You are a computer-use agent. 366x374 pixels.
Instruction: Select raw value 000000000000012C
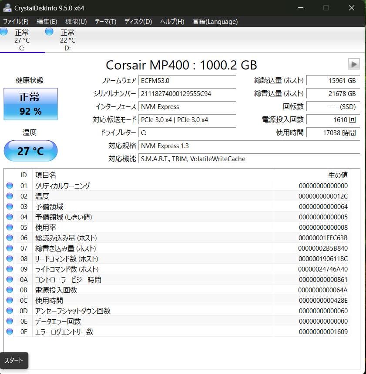pos(323,196)
